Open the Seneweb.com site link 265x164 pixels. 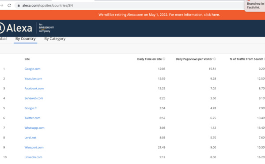[x=34, y=98]
